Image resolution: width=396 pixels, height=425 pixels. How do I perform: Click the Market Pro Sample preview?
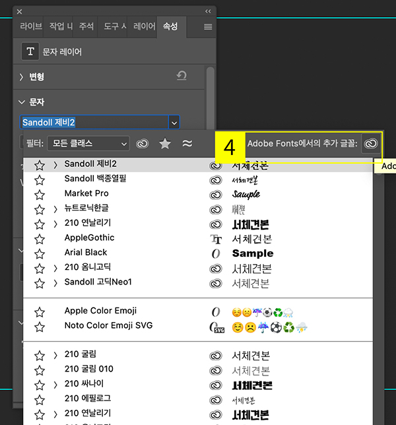[246, 194]
